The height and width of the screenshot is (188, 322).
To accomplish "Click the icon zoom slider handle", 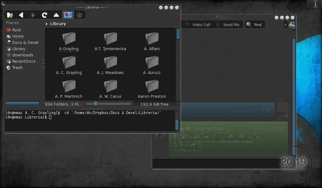I will tap(96, 104).
